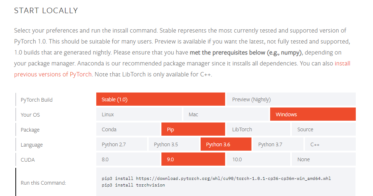
Task: Select the Stable (1.0) build option
Action: click(x=160, y=99)
